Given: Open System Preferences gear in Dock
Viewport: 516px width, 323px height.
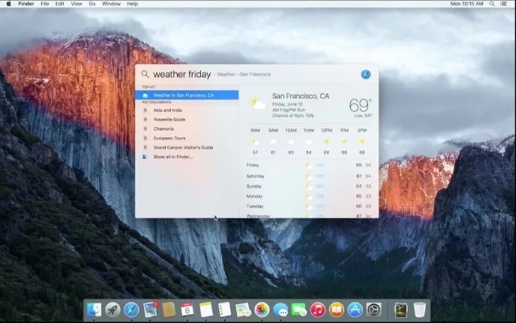Looking at the screenshot, I should (x=374, y=309).
